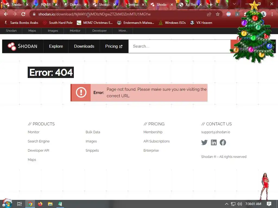Image resolution: width=278 pixels, height=208 pixels.
Task: Click the volume speaker icon in tray
Action: coord(240,204)
